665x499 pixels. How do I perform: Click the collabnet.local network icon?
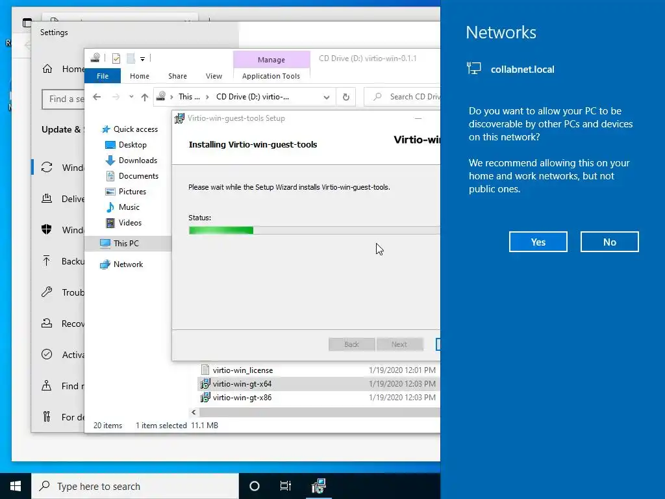[x=473, y=68]
